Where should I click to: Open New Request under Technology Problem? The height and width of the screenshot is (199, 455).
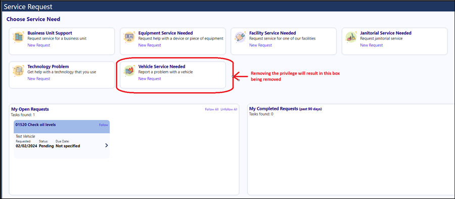pos(38,78)
